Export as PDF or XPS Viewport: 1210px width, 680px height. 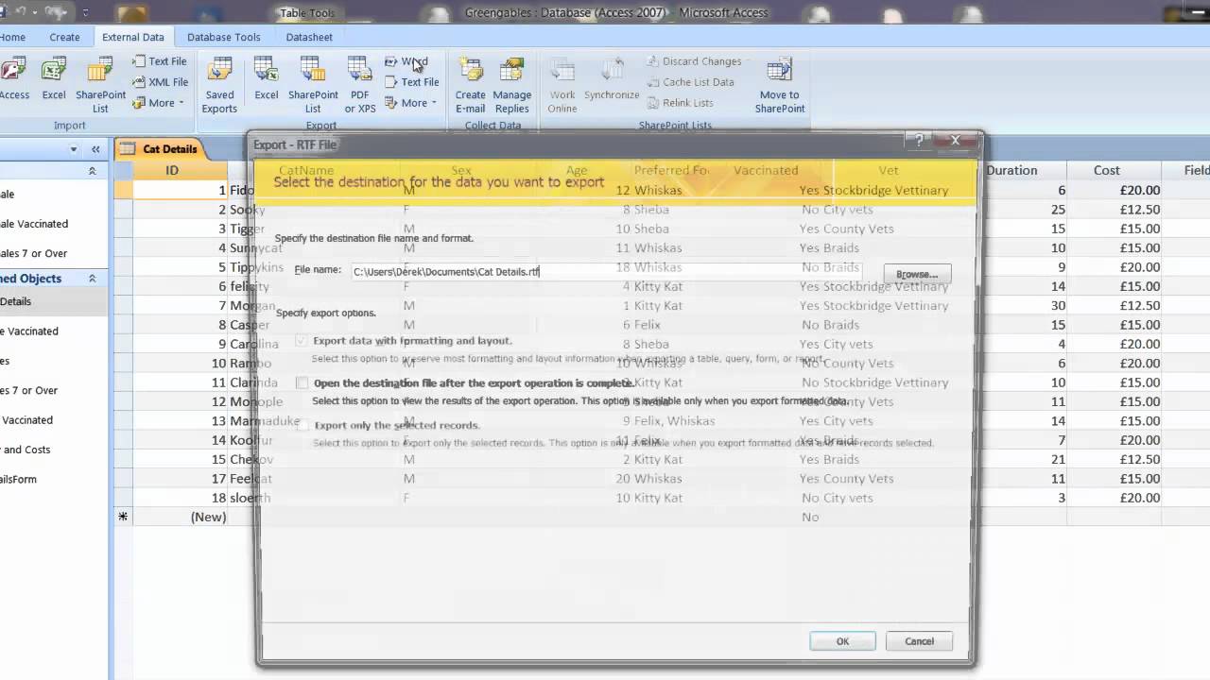coord(360,85)
